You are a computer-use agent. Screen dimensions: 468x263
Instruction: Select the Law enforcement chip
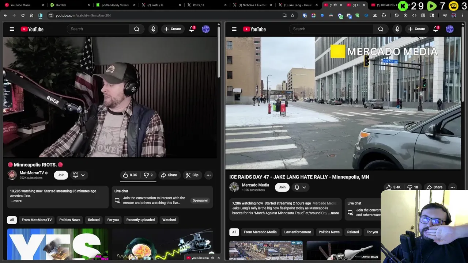tap(298, 232)
